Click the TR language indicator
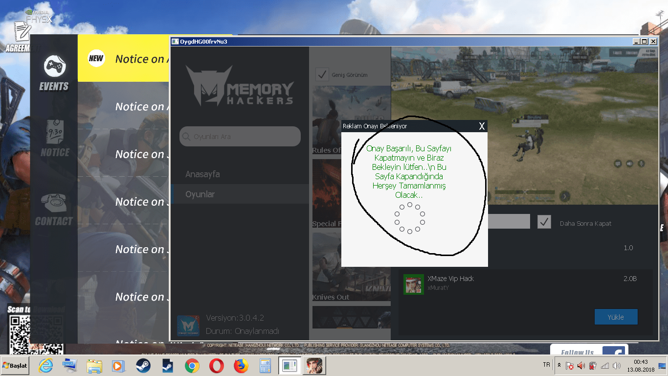Image resolution: width=668 pixels, height=376 pixels. 546,365
